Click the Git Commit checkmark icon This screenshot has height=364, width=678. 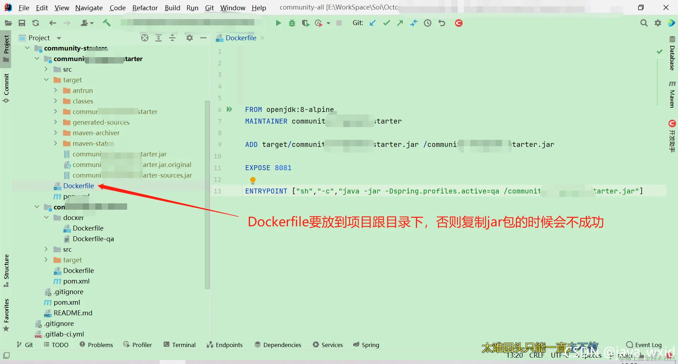coord(387,23)
